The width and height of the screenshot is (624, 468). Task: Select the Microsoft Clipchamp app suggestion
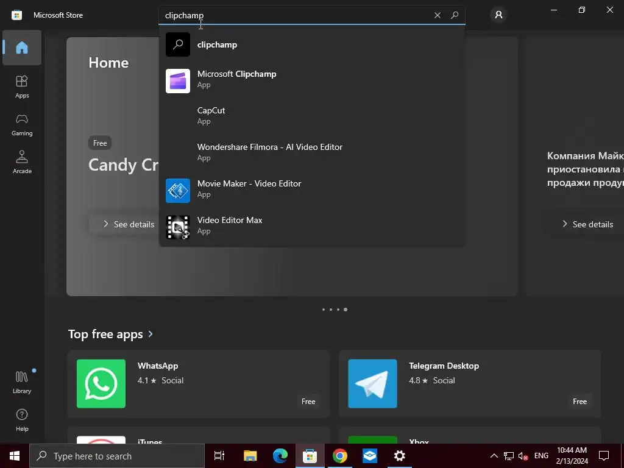click(x=311, y=81)
